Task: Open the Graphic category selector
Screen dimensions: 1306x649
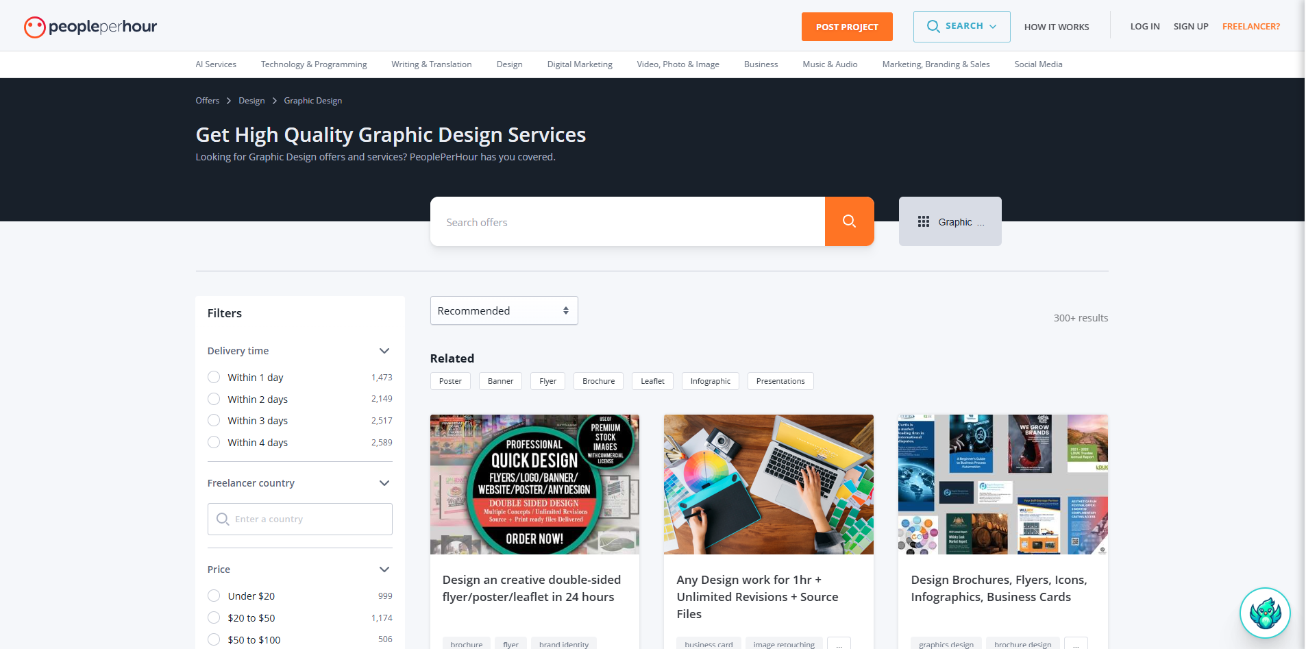Action: click(x=950, y=221)
